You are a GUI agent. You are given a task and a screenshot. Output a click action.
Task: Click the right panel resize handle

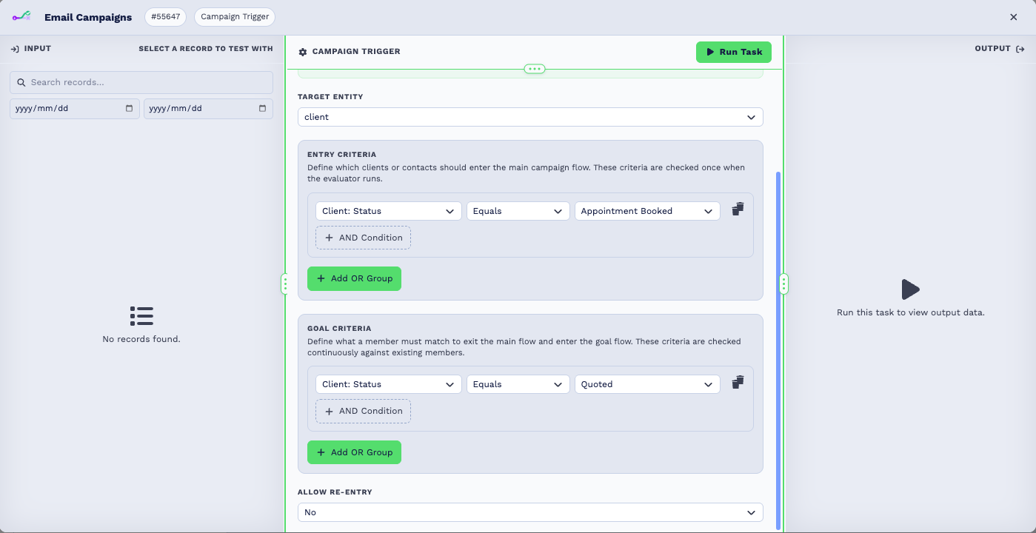(784, 284)
